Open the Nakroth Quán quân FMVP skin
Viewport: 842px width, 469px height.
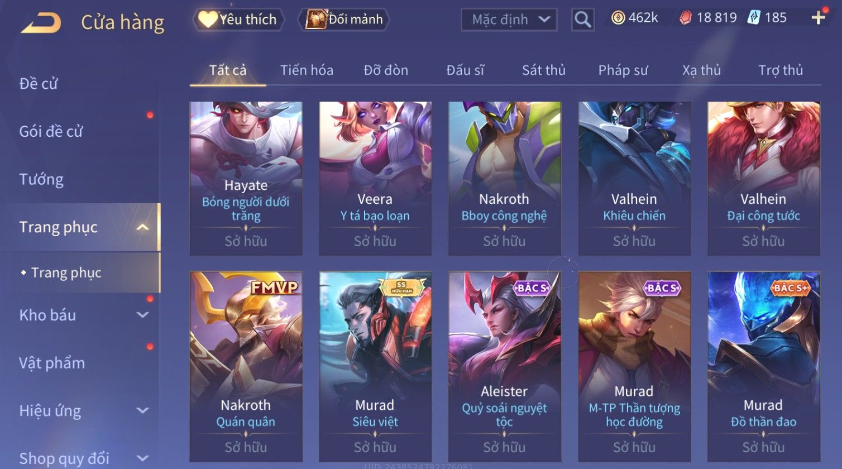(246, 366)
